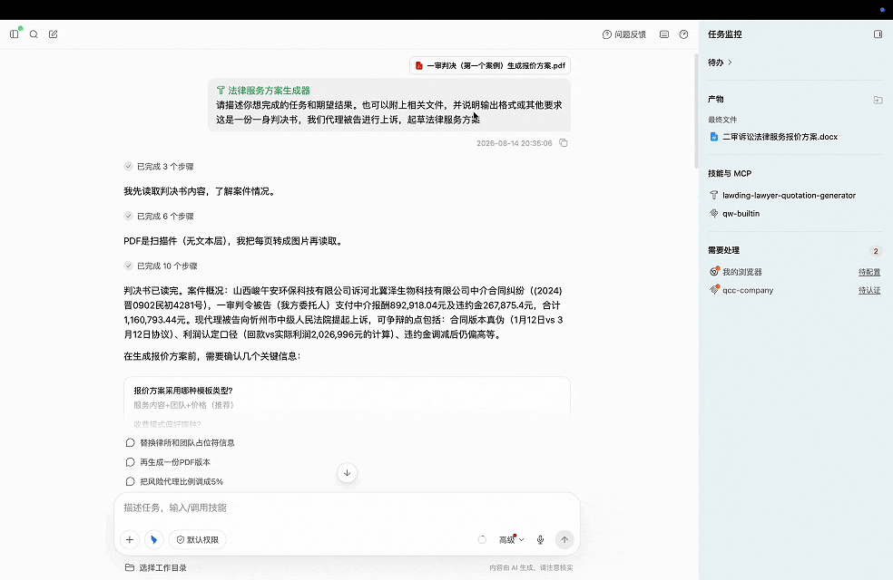Screen dimensions: 893x580
Task: Open the 高级 model dropdown
Action: point(512,539)
